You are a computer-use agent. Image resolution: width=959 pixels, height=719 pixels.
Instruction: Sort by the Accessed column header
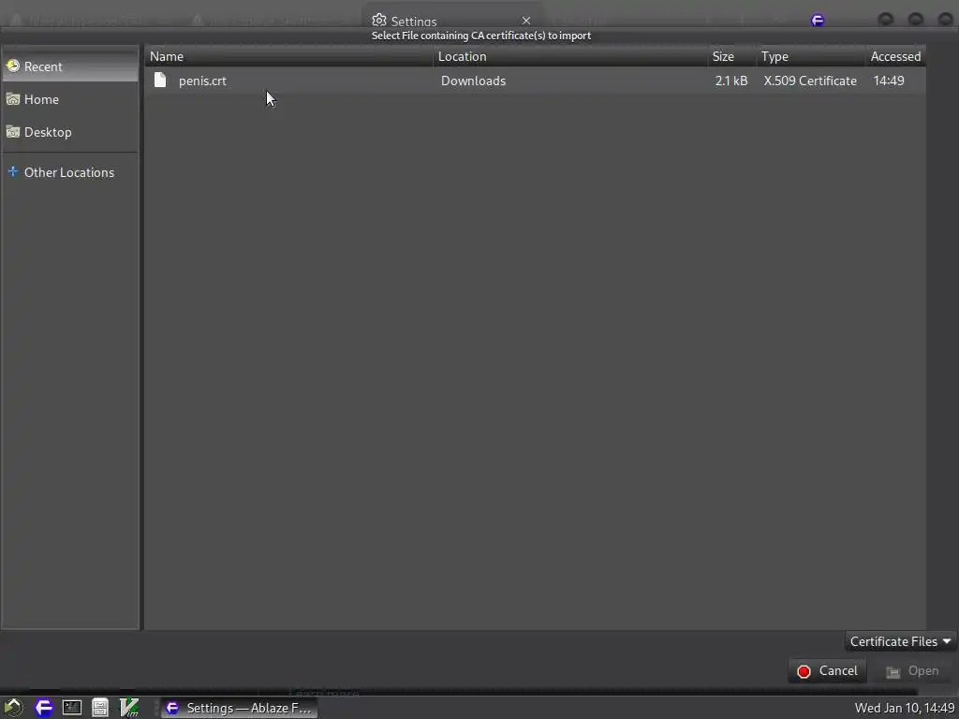895,56
